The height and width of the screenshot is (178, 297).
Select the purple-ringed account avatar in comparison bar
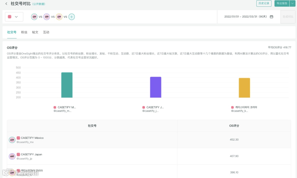pos(46,17)
